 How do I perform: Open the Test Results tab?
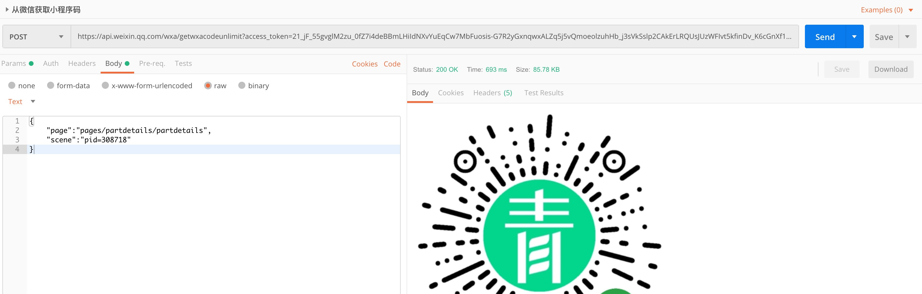544,93
